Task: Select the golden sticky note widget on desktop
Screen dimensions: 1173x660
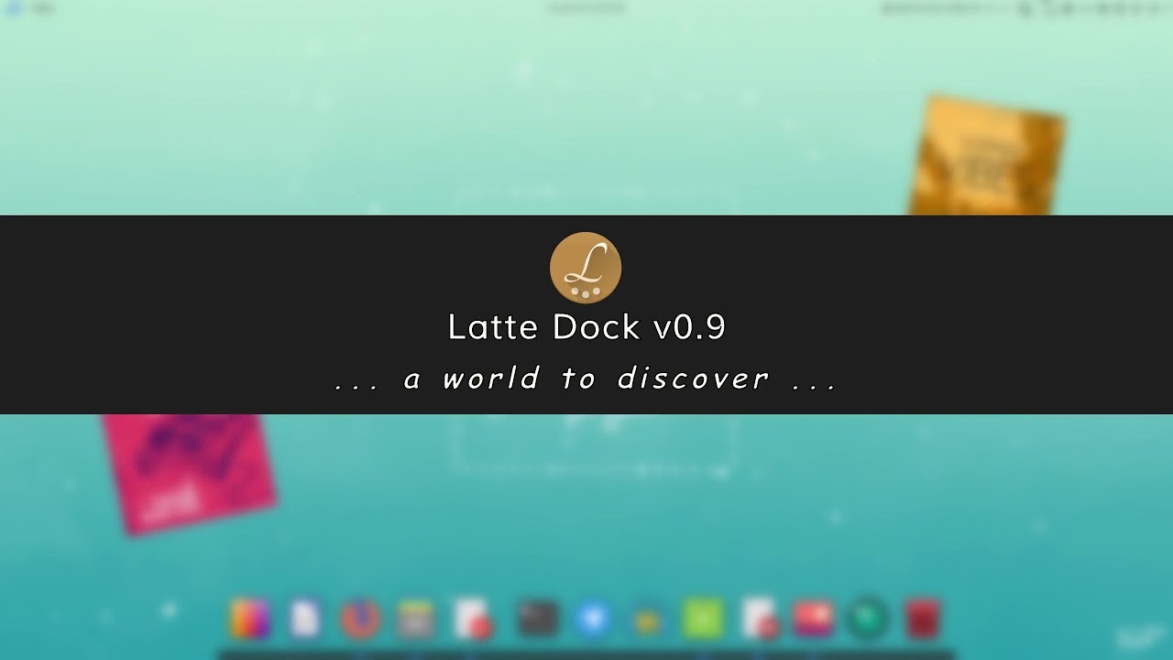Action: click(988, 154)
